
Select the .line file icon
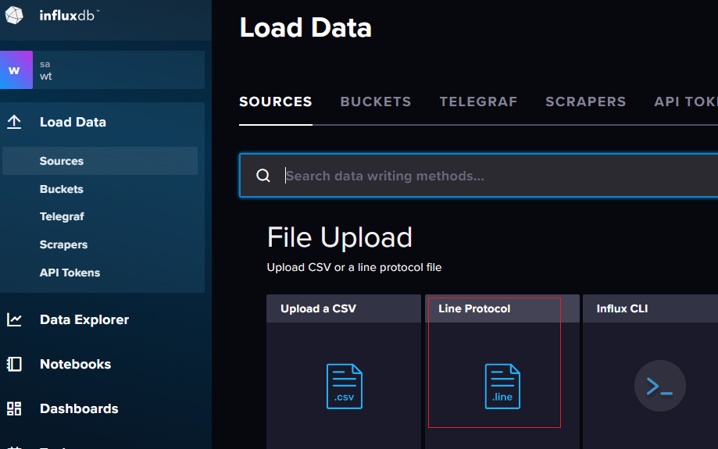[502, 387]
